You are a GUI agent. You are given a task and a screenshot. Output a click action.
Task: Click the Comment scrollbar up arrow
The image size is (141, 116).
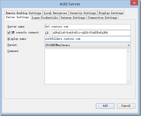pyautogui.click(x=128, y=51)
